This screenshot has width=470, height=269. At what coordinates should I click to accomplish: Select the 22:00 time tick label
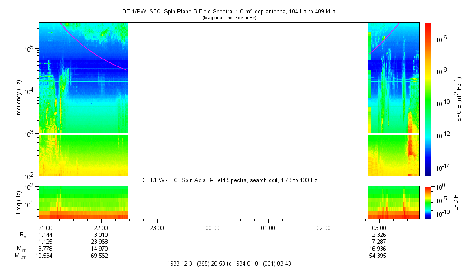point(101,227)
